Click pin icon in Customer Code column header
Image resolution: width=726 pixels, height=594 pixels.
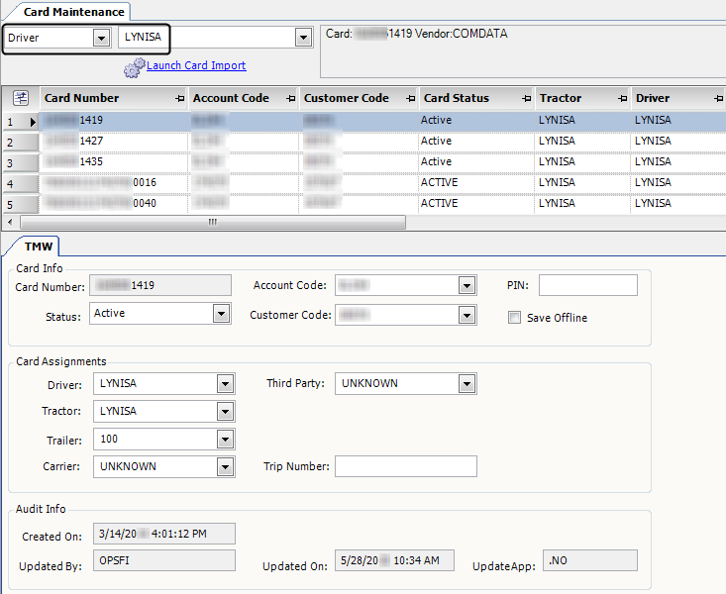click(x=410, y=99)
